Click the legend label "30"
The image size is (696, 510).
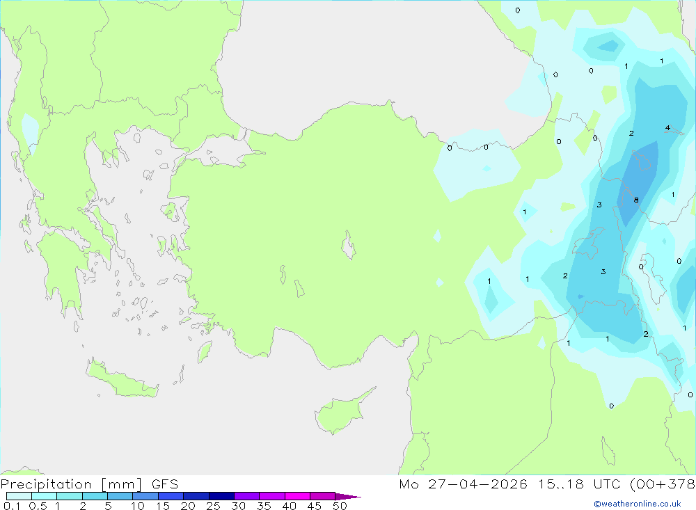(238, 506)
